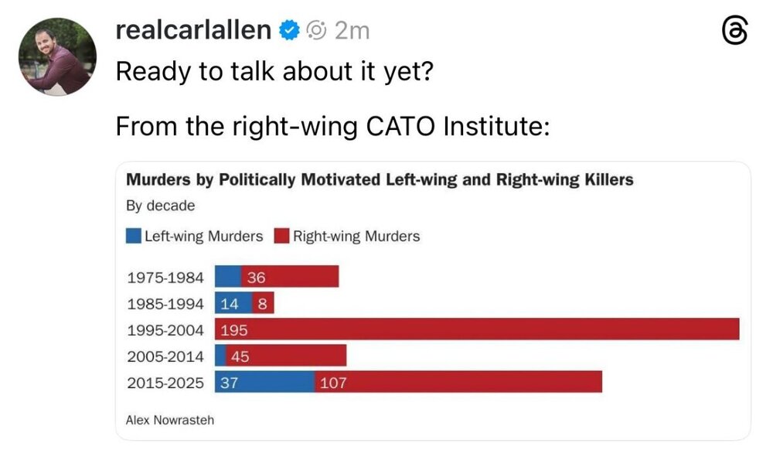Click the chart title text
This screenshot has height=457, width=773.
(x=379, y=180)
